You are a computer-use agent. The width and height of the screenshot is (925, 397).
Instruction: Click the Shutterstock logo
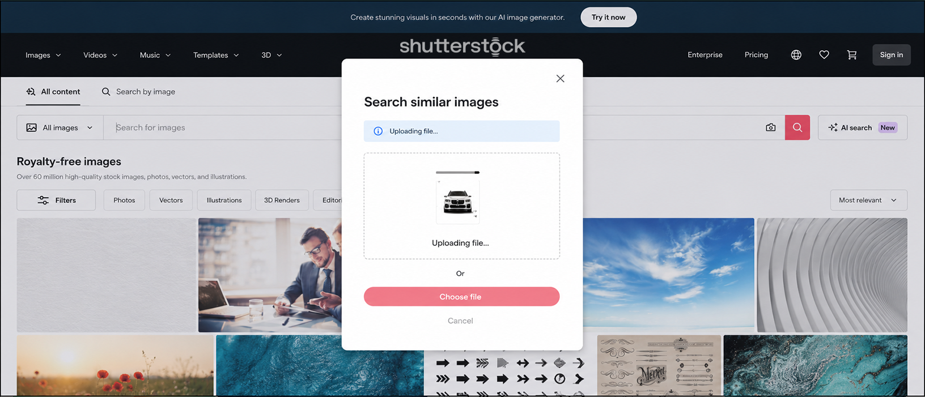pos(462,46)
